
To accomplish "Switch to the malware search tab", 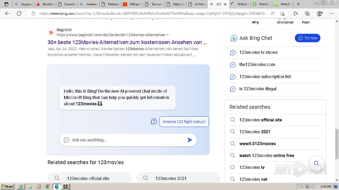I will [89, 4].
